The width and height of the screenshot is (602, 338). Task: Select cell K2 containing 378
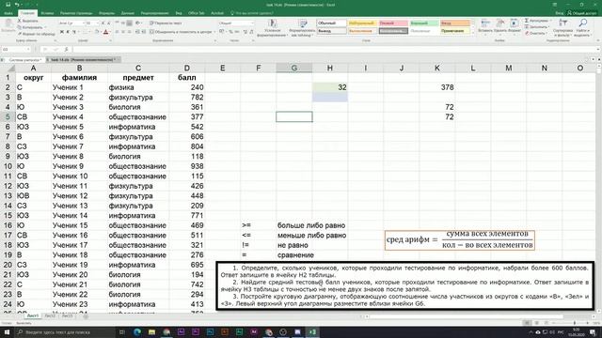[437, 87]
